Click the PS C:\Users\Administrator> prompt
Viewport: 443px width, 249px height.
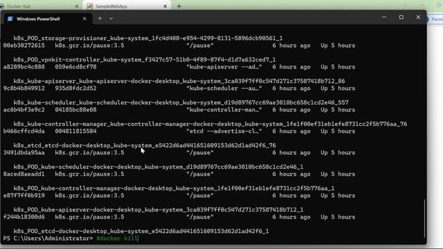[48, 238]
